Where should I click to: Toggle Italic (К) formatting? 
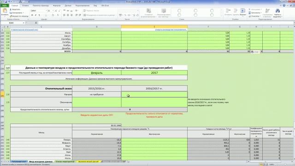tap(36, 15)
